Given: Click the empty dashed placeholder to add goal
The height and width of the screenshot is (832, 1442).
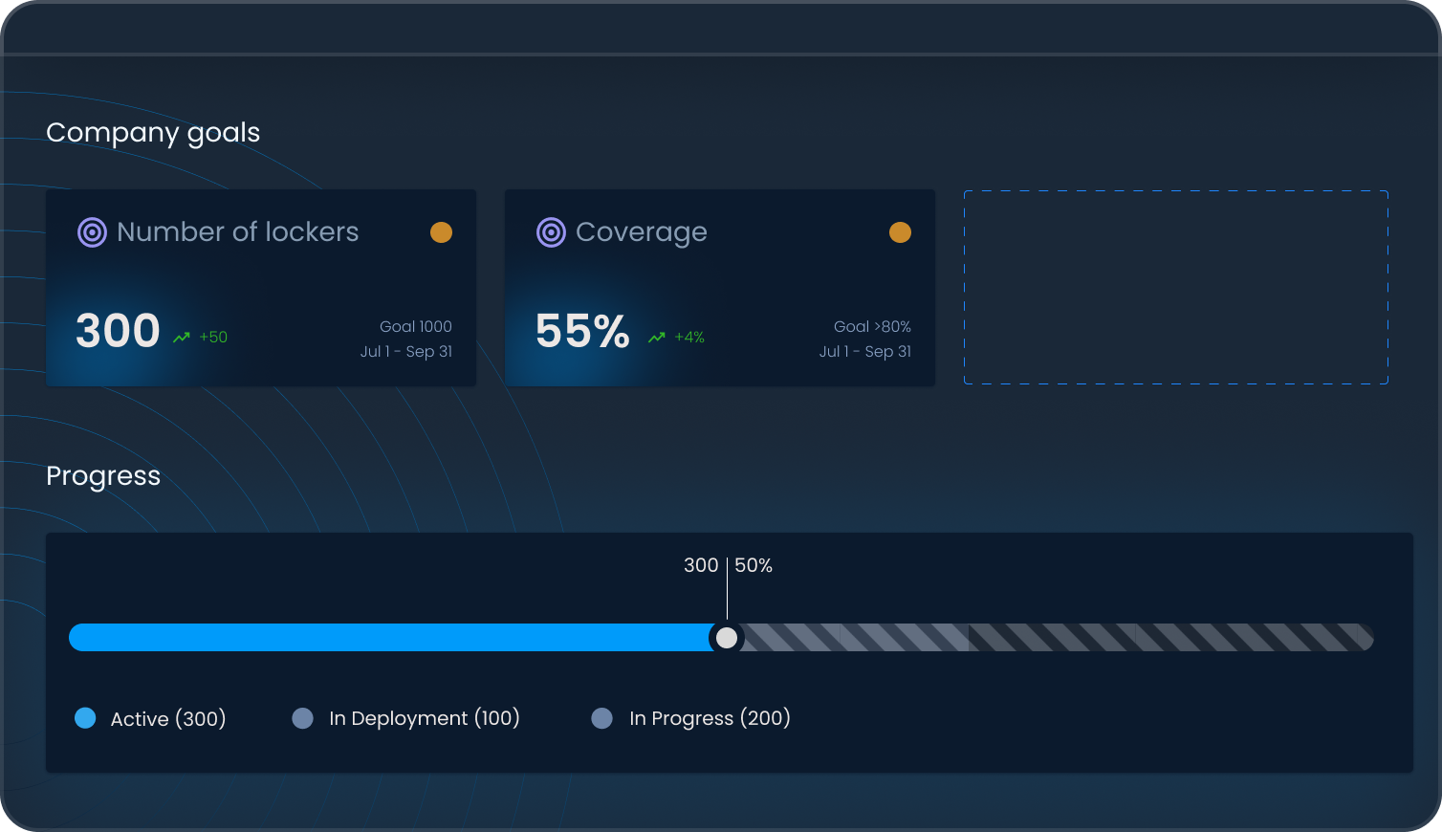Looking at the screenshot, I should [x=1176, y=288].
